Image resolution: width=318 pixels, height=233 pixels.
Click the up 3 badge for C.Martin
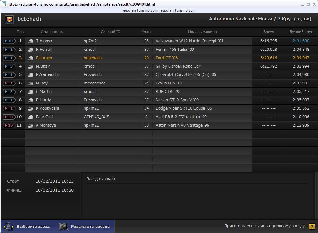point(9,92)
